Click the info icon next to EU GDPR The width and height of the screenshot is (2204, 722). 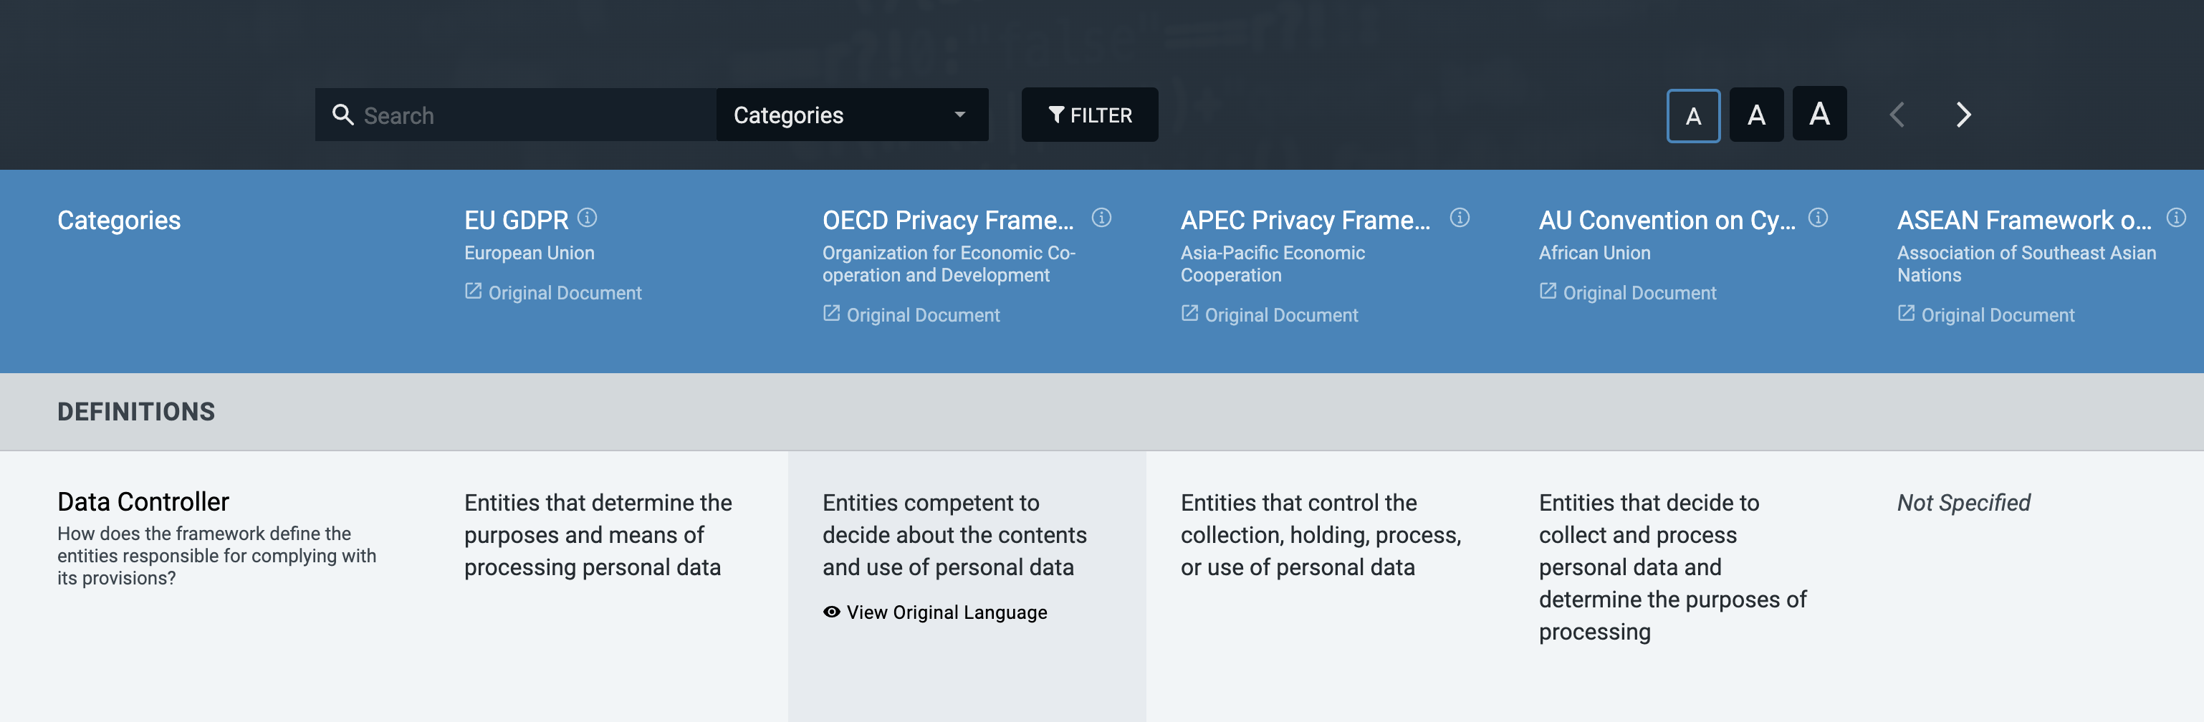587,218
